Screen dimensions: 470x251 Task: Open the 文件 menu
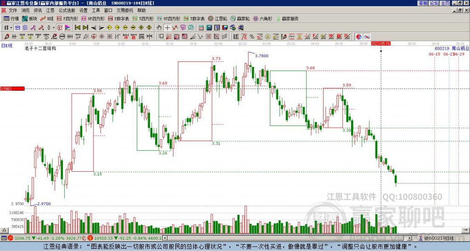click(x=13, y=11)
